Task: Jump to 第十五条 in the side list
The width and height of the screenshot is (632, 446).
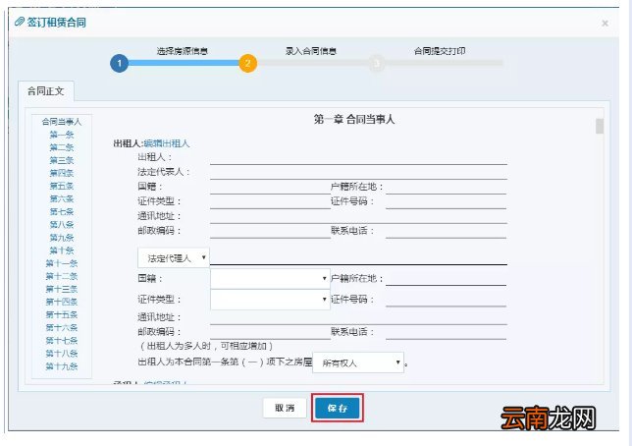Action: 62,314
